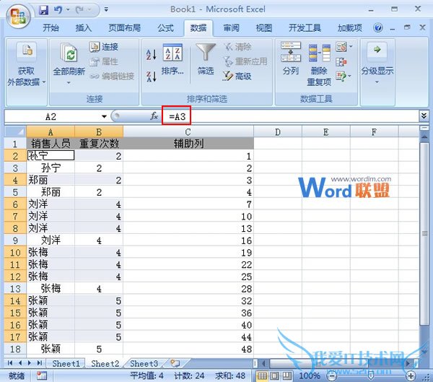Viewport: 433px width, 382px height.
Task: Open the Review (审阅) tab
Action: pyautogui.click(x=231, y=27)
